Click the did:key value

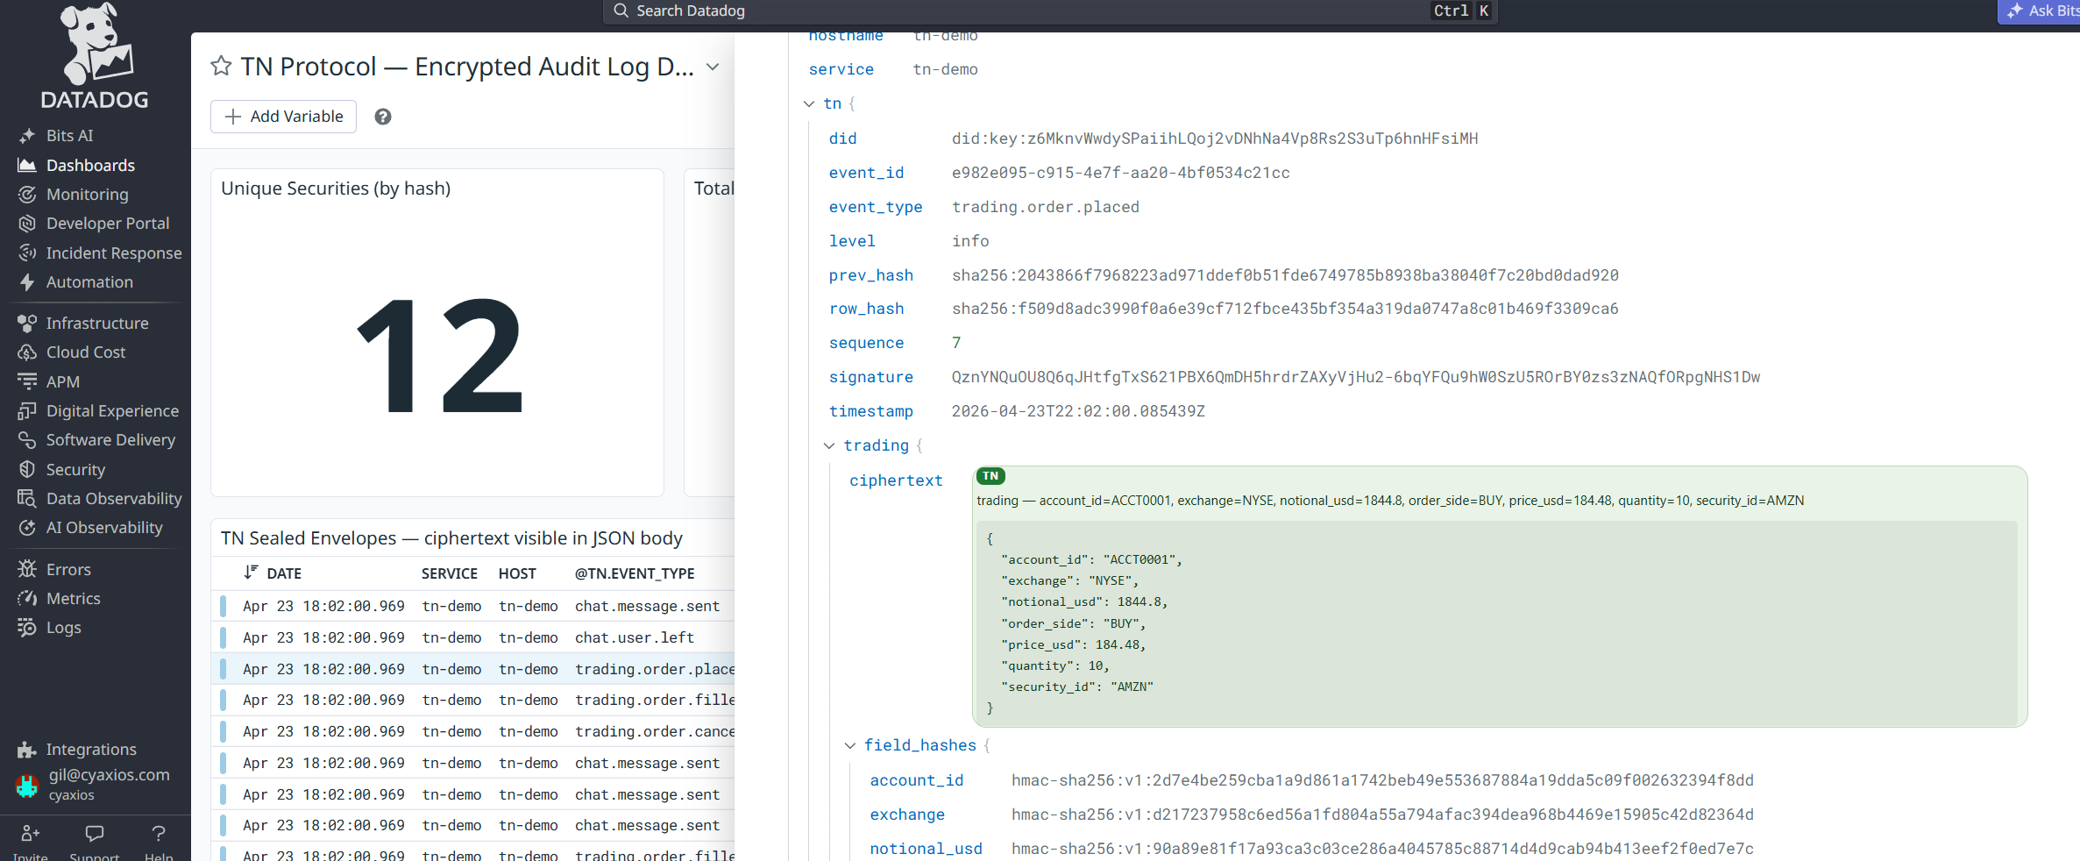(x=1215, y=139)
